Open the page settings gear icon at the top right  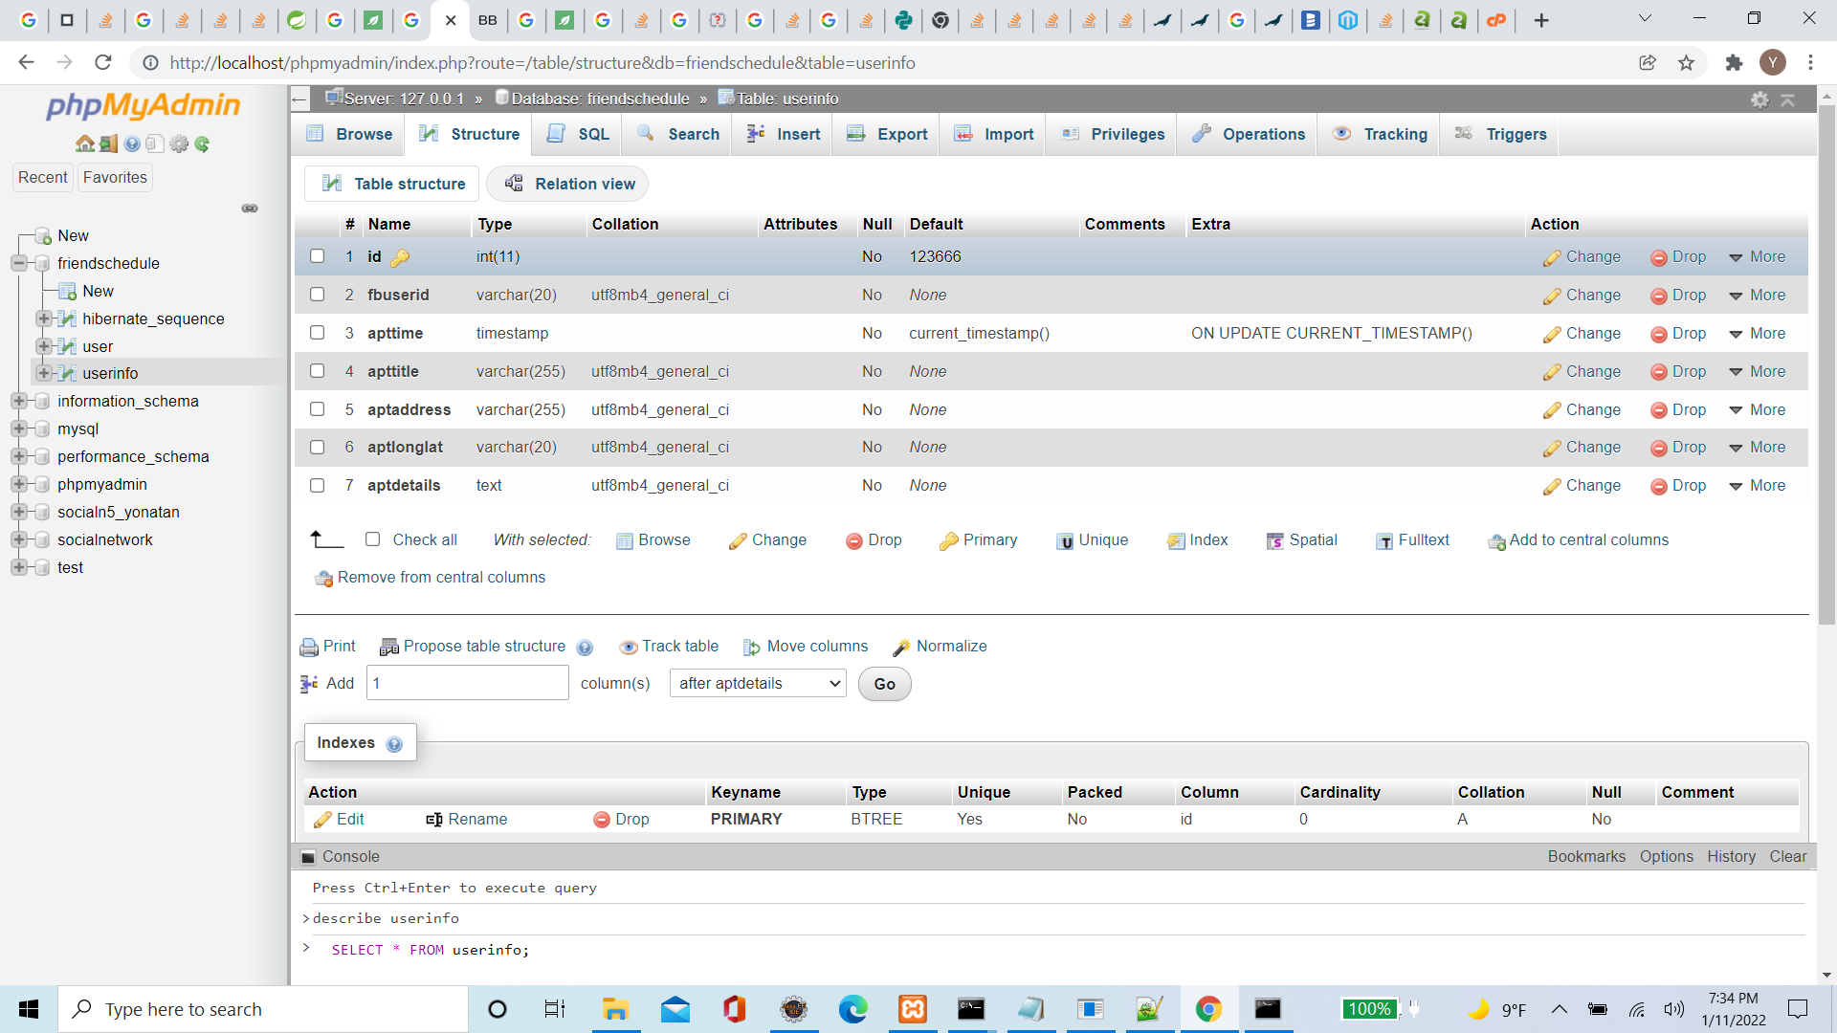1760,99
